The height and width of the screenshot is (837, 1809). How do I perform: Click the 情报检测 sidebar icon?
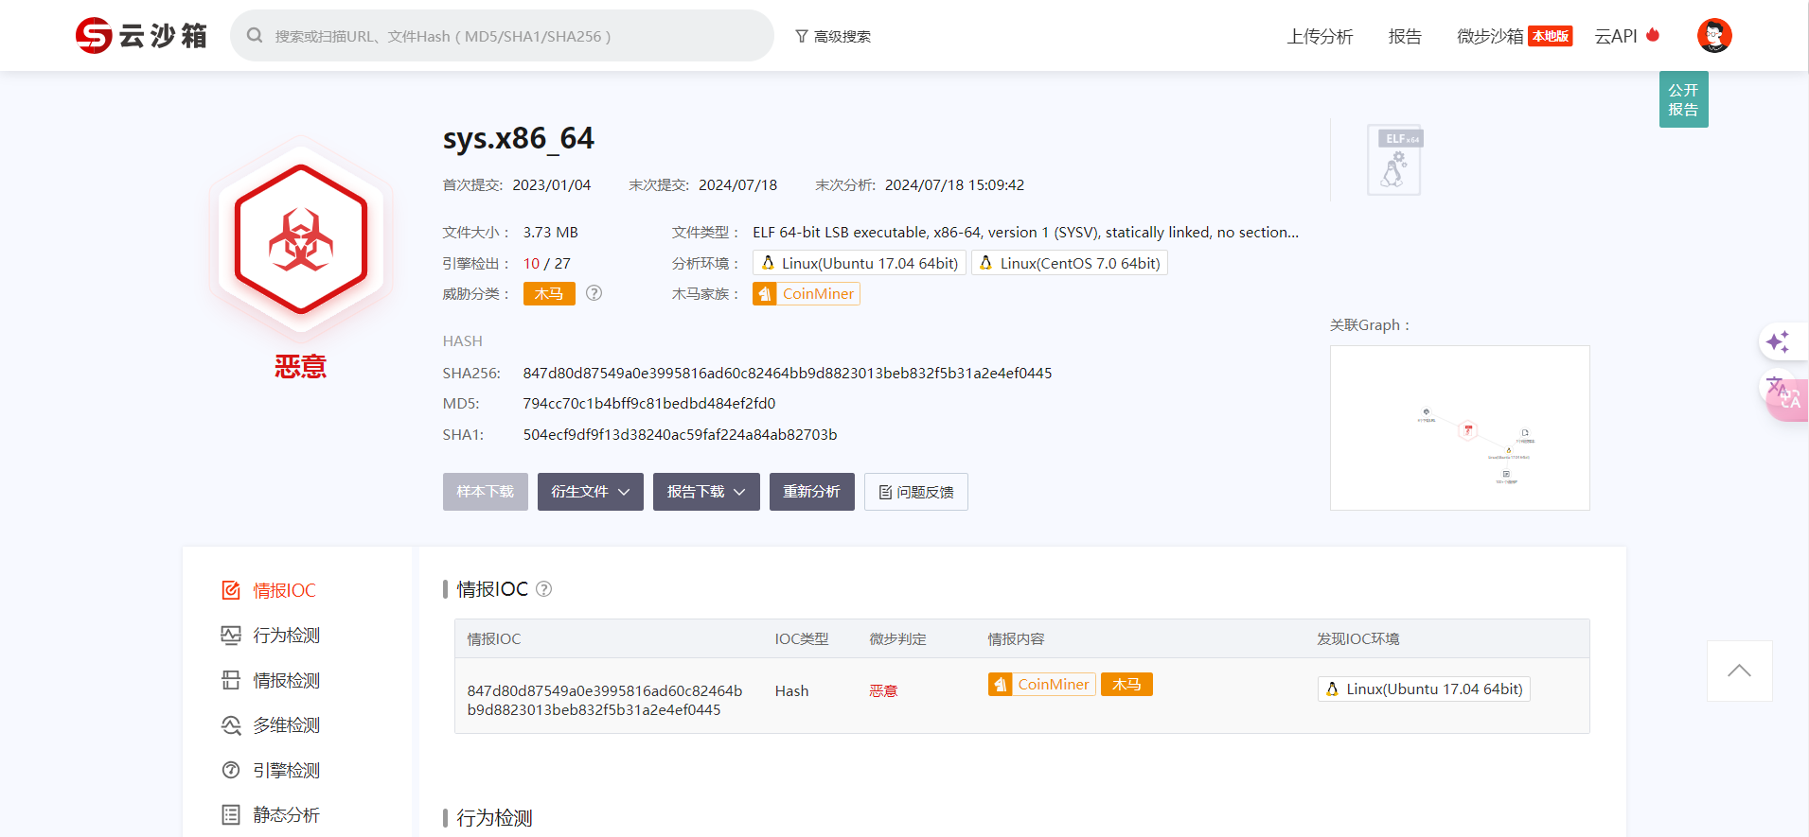click(x=231, y=680)
